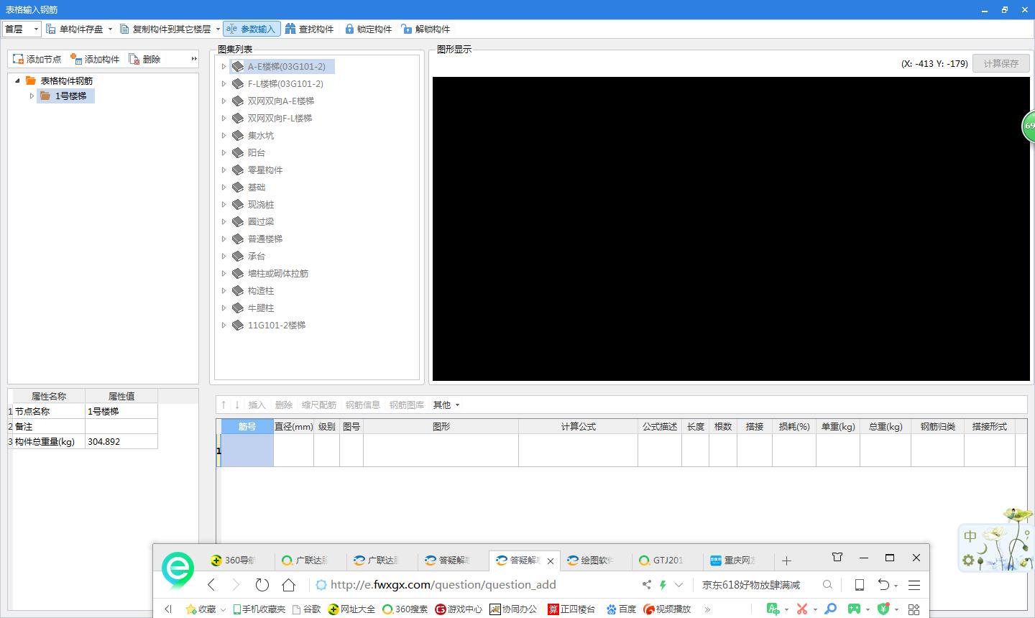Click the 插入 button in rebar toolbar
Viewport: 1035px width, 618px height.
(257, 405)
